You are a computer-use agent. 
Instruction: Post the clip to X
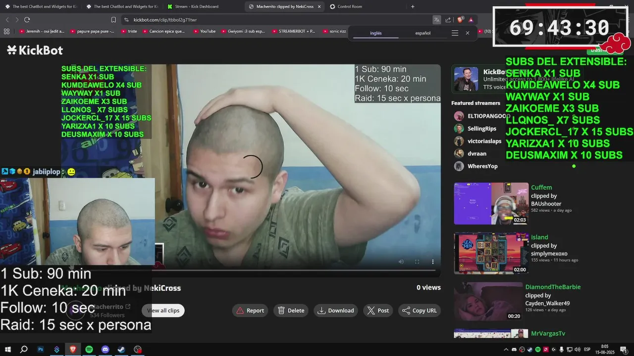tap(378, 311)
